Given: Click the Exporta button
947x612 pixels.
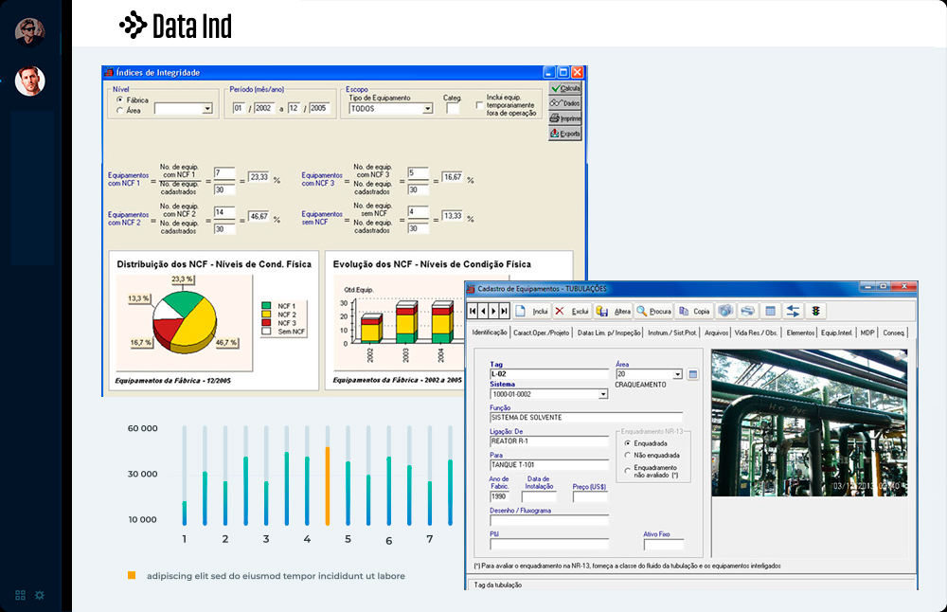Looking at the screenshot, I should 565,134.
